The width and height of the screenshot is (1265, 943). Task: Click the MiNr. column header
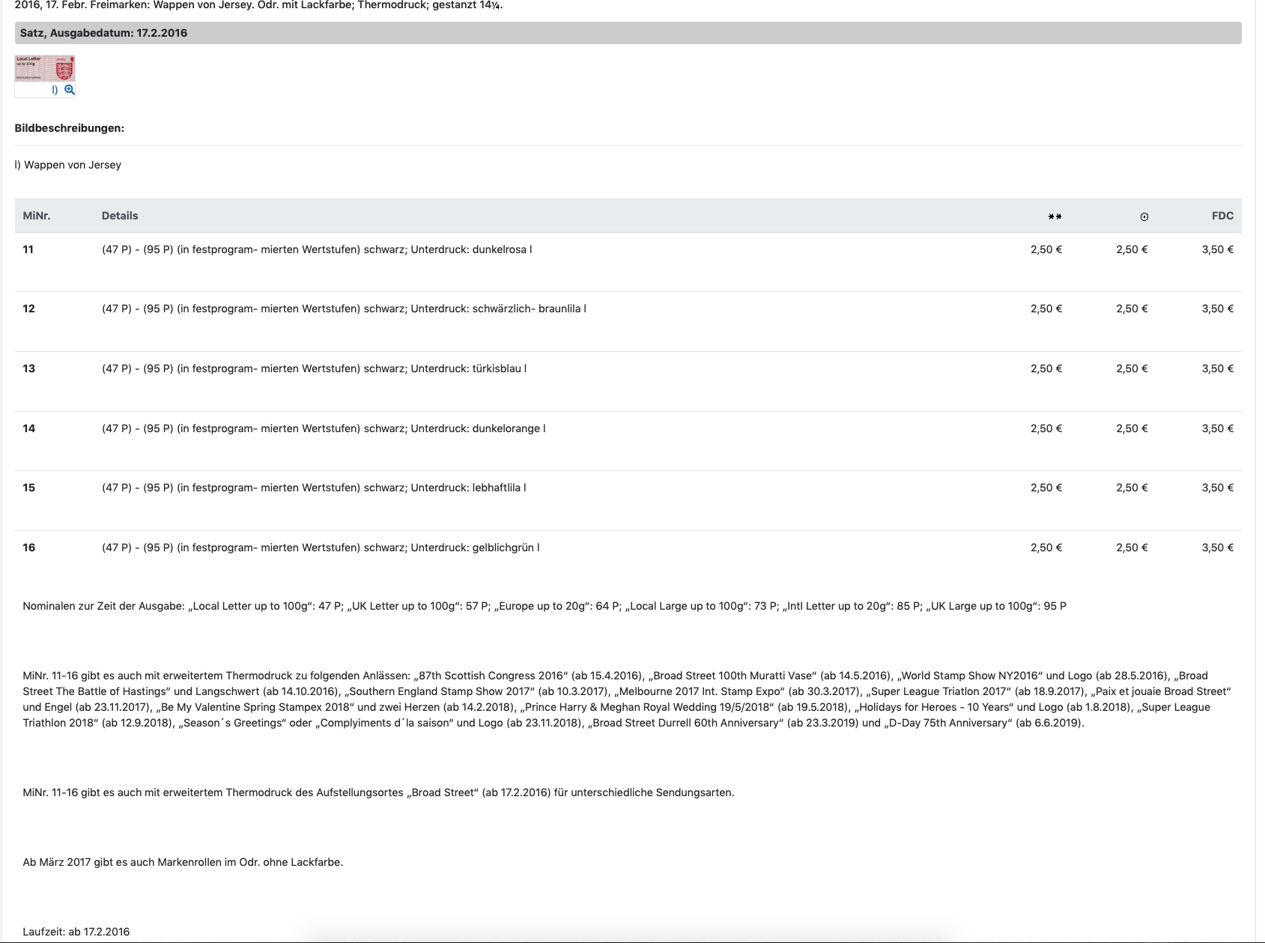tap(37, 216)
